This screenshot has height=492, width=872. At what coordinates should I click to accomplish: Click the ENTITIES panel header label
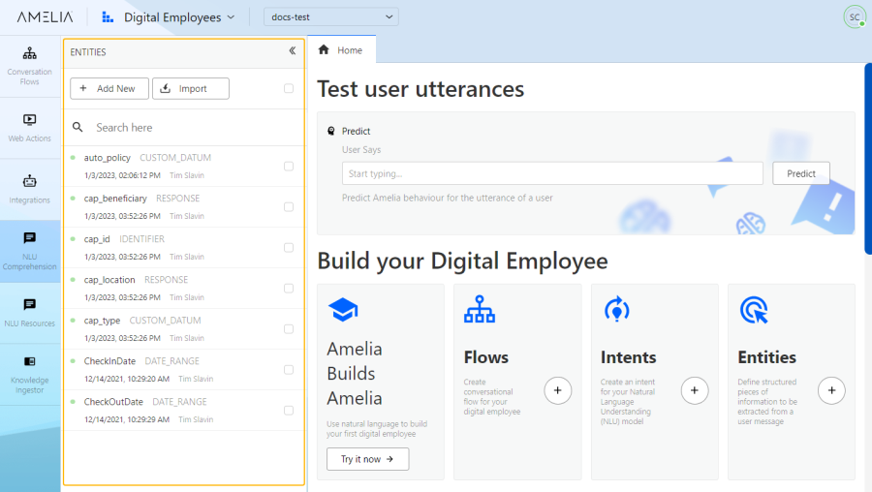coord(88,52)
